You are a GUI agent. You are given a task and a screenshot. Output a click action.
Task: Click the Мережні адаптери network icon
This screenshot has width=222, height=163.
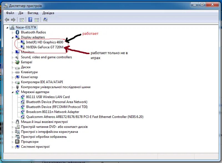pyautogui.click(x=17, y=92)
